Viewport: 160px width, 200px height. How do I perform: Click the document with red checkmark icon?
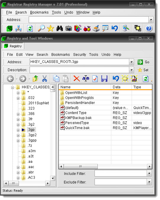pyautogui.click(x=95, y=79)
